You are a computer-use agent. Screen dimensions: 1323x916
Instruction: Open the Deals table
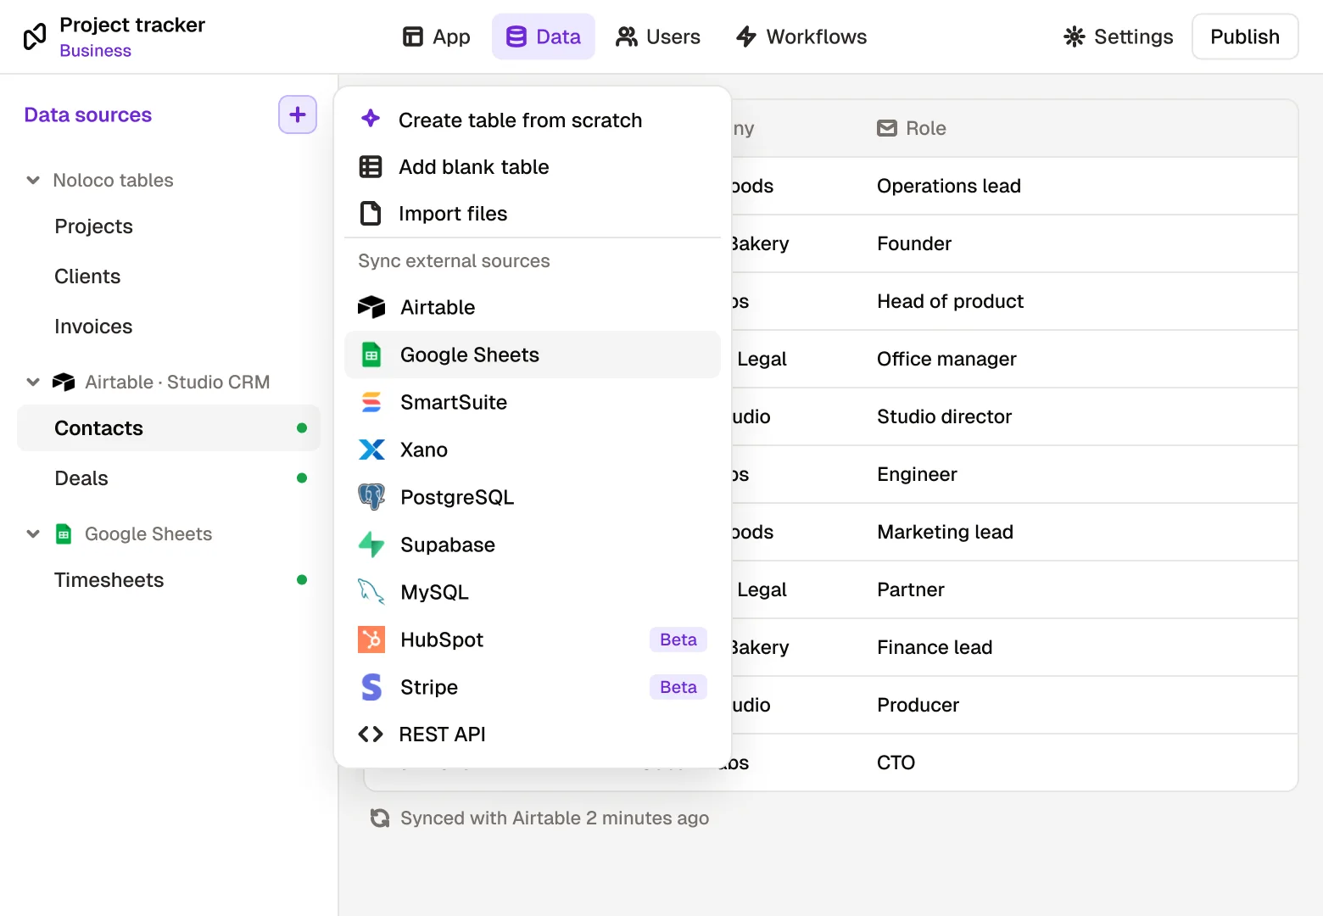click(x=169, y=478)
